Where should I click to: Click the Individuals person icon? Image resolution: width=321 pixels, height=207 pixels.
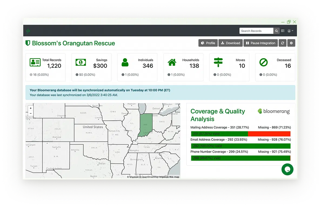click(125, 62)
